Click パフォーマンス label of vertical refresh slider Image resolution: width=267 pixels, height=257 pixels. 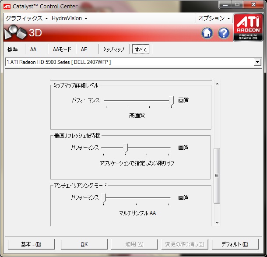pyautogui.click(x=85, y=147)
